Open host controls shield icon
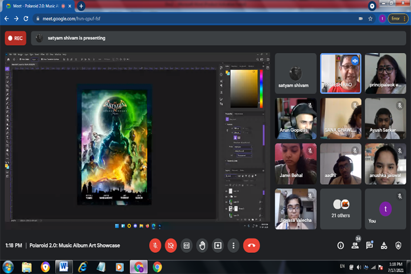The image size is (411, 274). point(398,245)
